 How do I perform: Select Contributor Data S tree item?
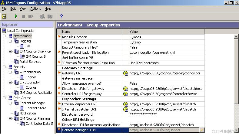pos(39,124)
